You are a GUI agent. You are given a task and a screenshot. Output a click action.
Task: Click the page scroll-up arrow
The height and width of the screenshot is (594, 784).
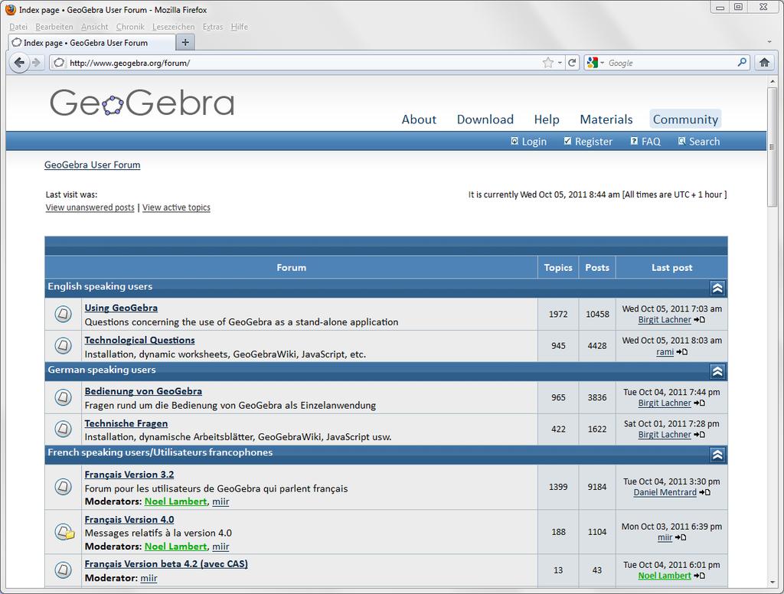pyautogui.click(x=772, y=81)
